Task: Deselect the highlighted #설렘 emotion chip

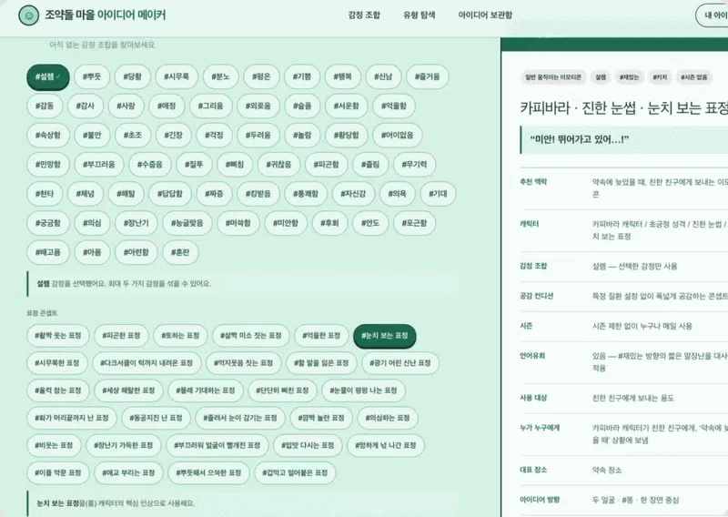Action: click(48, 76)
